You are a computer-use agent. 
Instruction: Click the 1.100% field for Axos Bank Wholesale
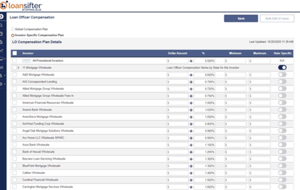pyautogui.click(x=204, y=145)
